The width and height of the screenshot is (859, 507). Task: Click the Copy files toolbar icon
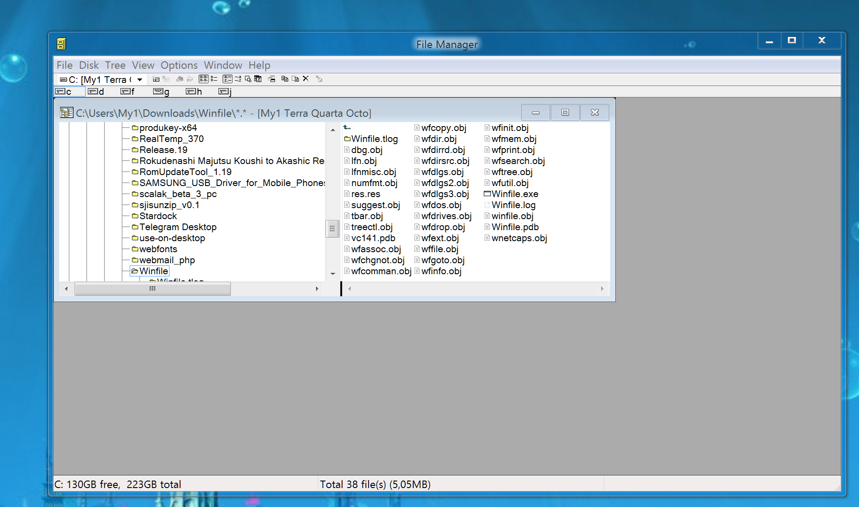[285, 79]
